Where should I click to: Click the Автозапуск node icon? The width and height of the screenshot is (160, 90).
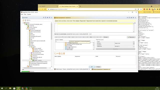tap(31, 56)
